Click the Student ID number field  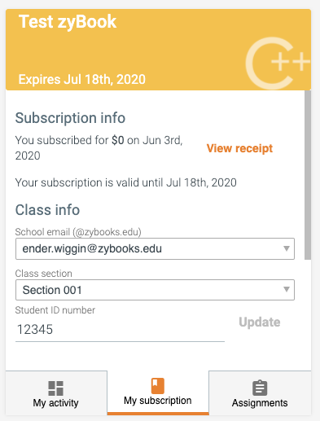120,330
